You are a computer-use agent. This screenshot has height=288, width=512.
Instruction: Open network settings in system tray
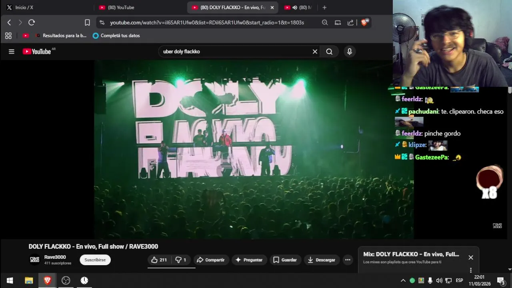[x=448, y=280]
